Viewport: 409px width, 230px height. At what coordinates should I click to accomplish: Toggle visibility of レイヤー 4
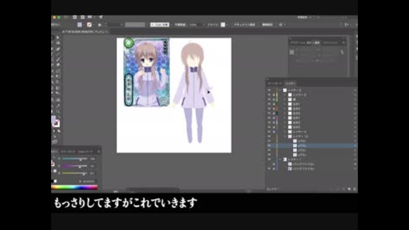(269, 132)
